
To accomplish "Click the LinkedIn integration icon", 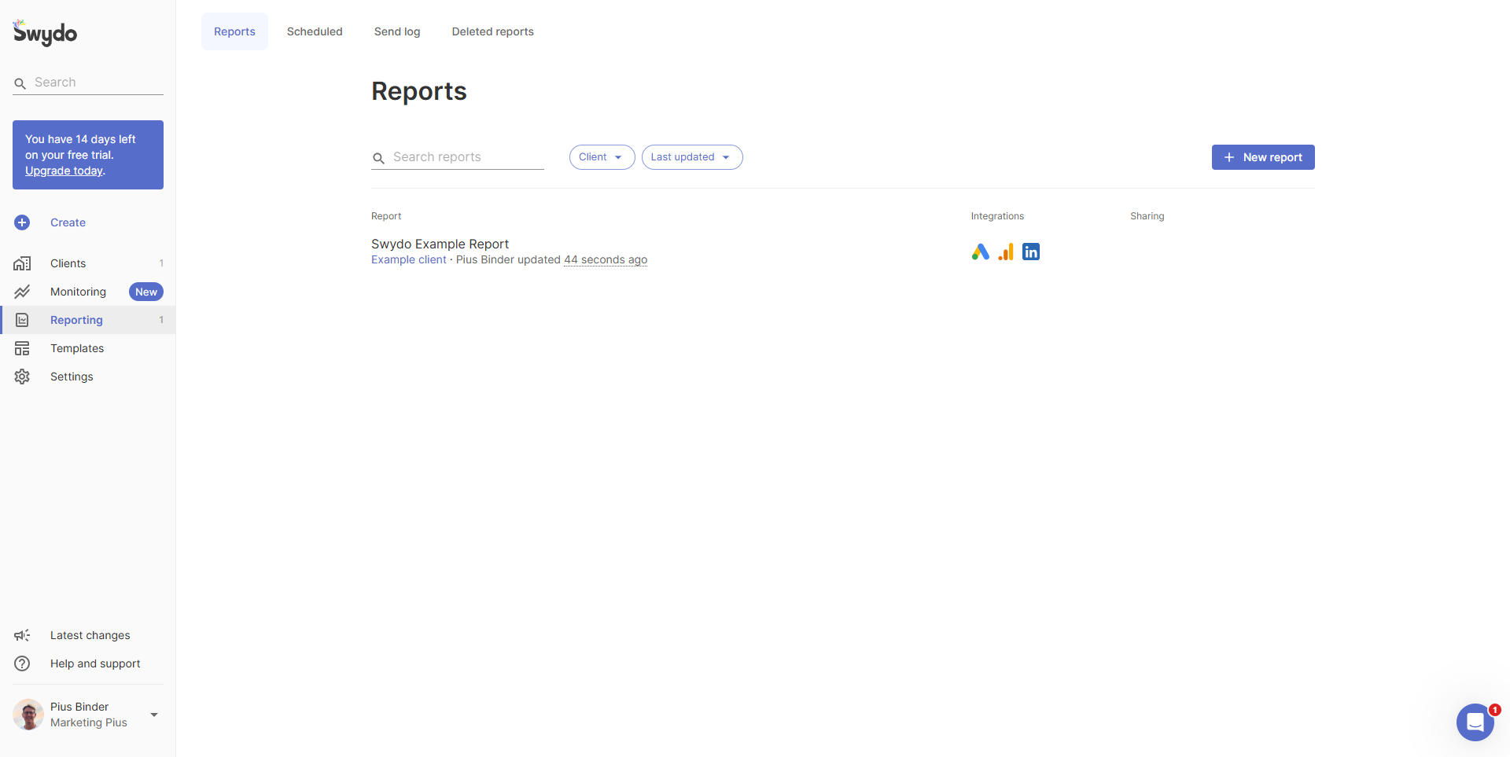I will (x=1031, y=252).
